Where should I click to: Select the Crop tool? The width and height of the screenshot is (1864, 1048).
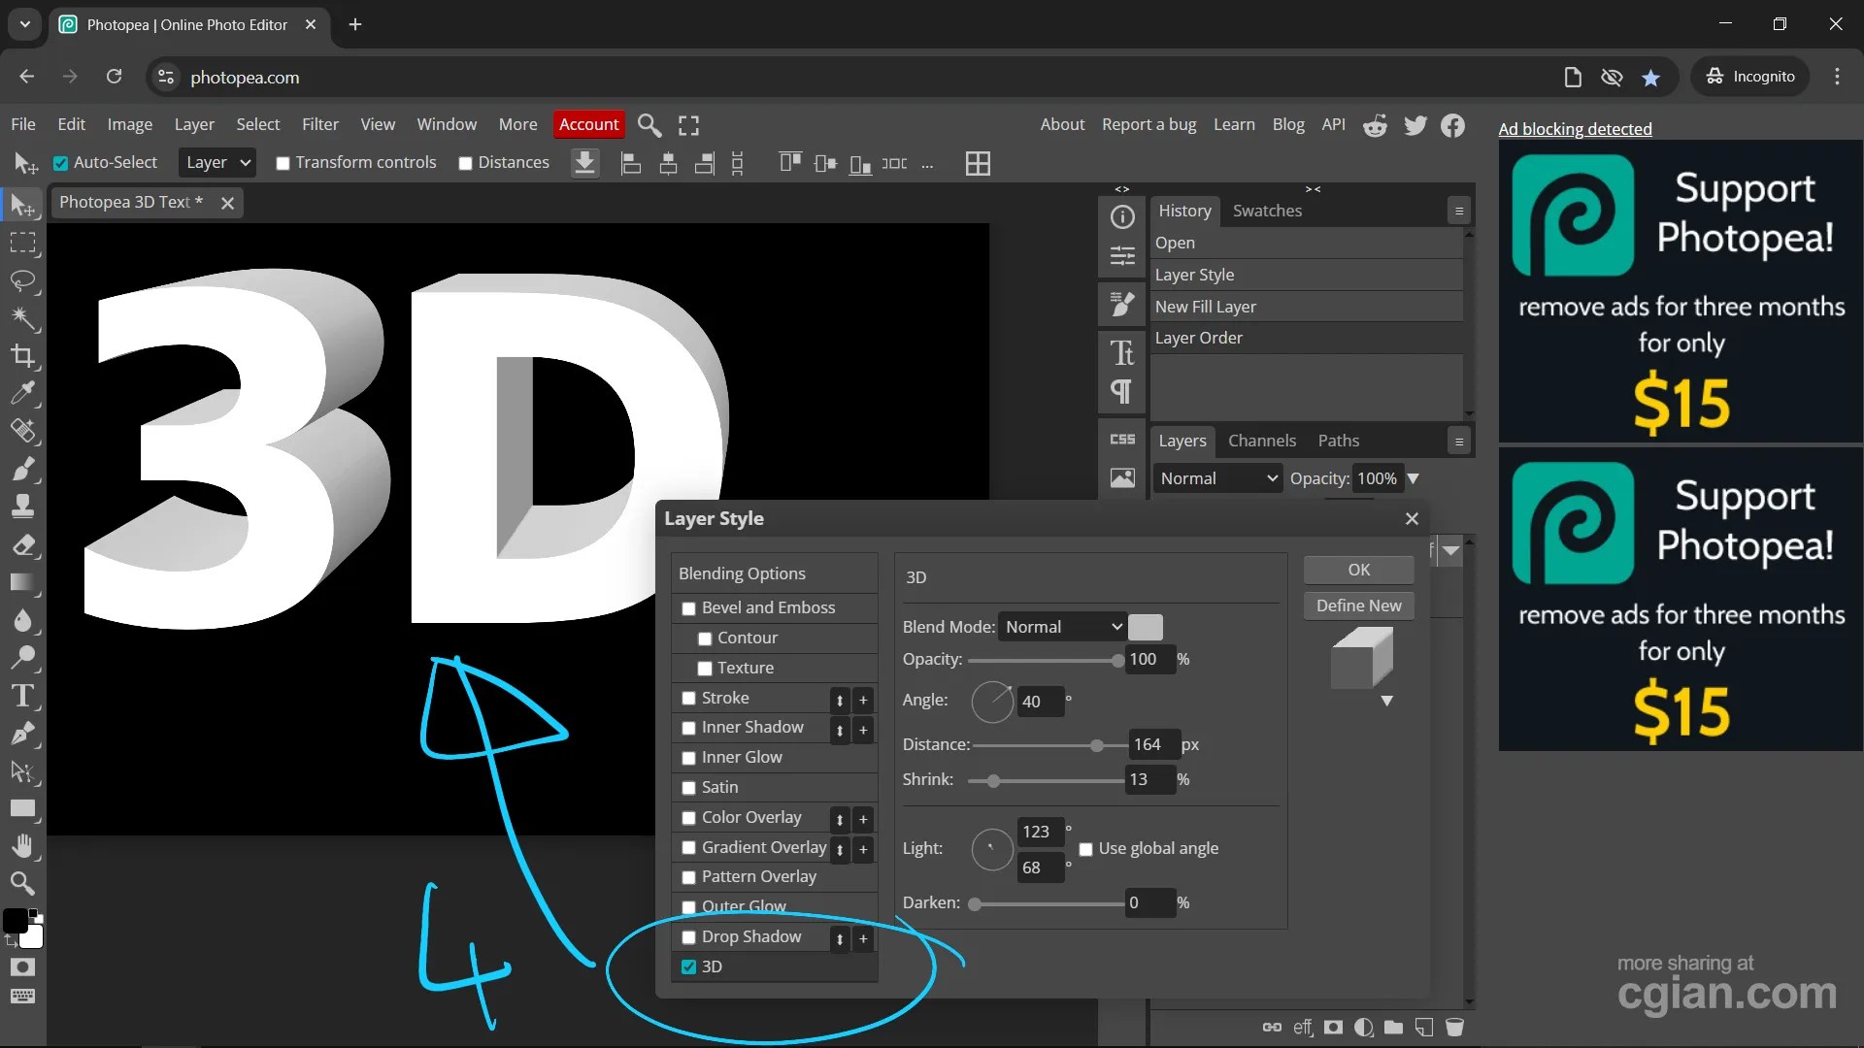click(23, 356)
